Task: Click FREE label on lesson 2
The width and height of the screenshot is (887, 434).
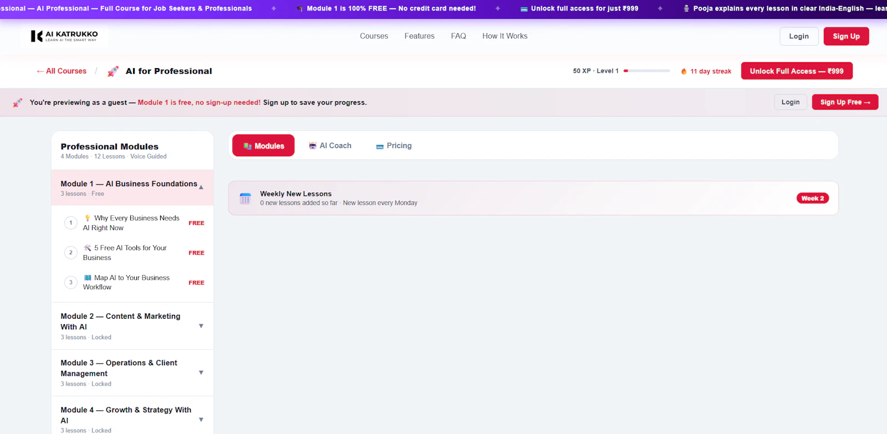Action: 196,253
